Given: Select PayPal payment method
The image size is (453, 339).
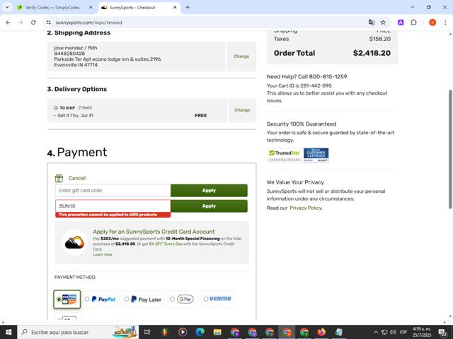Looking at the screenshot, I should click(x=101, y=299).
